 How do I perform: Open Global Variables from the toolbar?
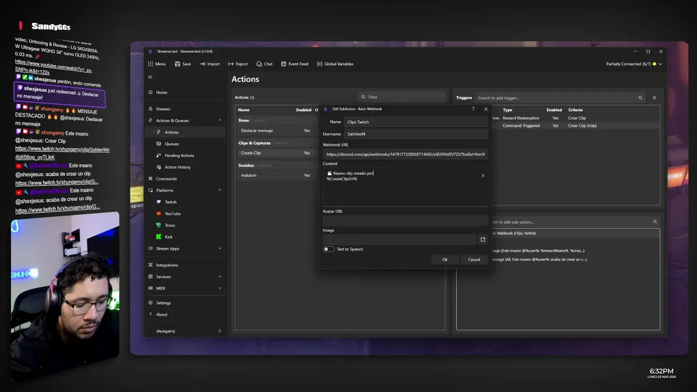(x=335, y=64)
